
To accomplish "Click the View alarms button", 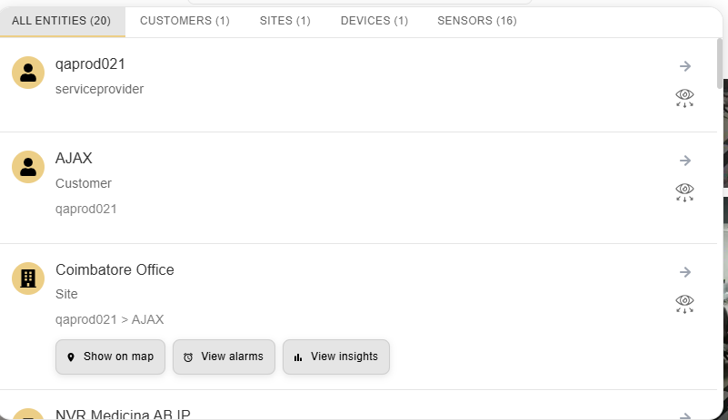I will 224,357.
